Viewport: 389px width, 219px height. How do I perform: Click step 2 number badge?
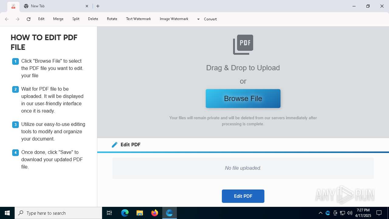15,89
